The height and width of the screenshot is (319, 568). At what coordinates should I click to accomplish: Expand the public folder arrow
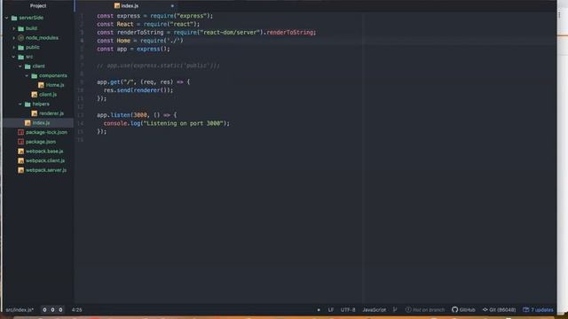coord(14,47)
